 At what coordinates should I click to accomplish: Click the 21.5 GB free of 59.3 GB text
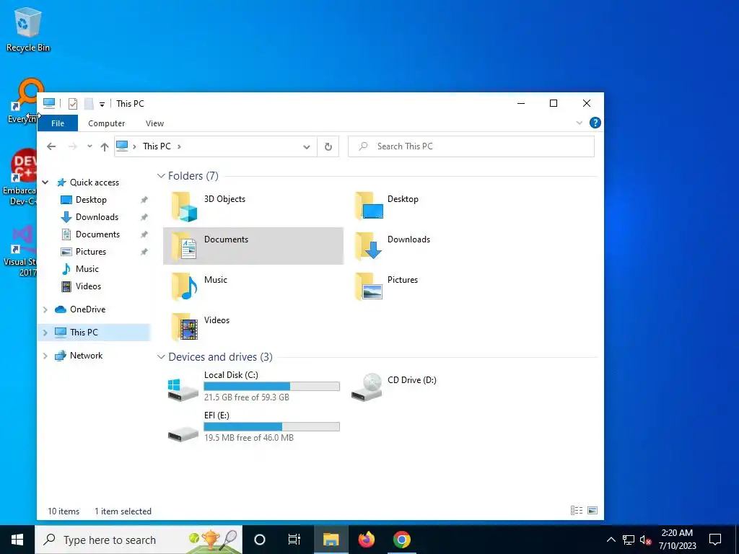pyautogui.click(x=247, y=397)
